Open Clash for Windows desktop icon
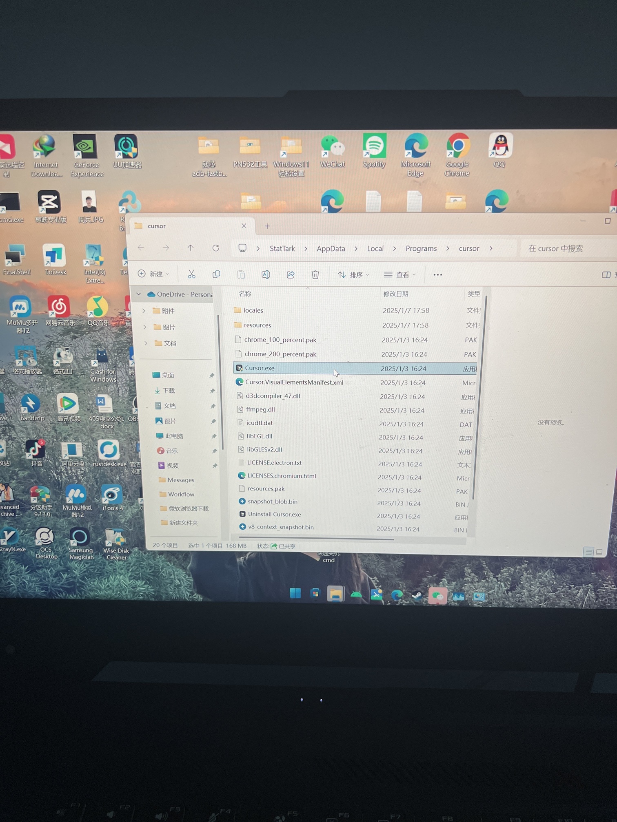Viewport: 617px width, 822px height. [103, 365]
